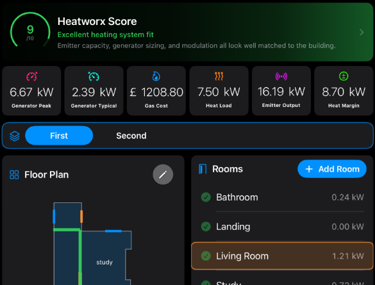The height and width of the screenshot is (285, 375).
Task: Click the floor layers stack icon
Action: [x=15, y=136]
